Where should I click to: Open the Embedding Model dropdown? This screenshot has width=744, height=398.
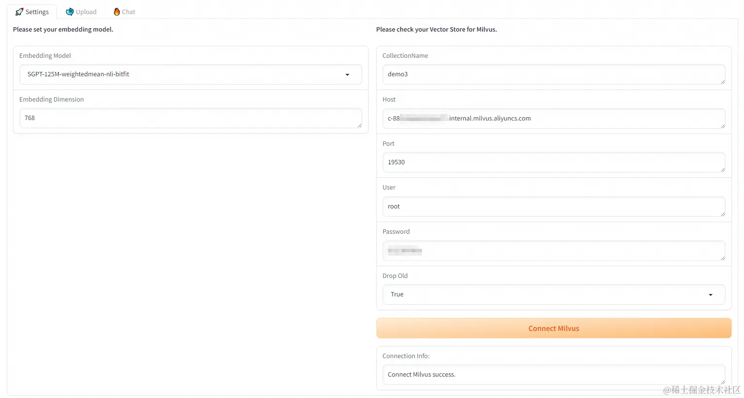point(191,74)
